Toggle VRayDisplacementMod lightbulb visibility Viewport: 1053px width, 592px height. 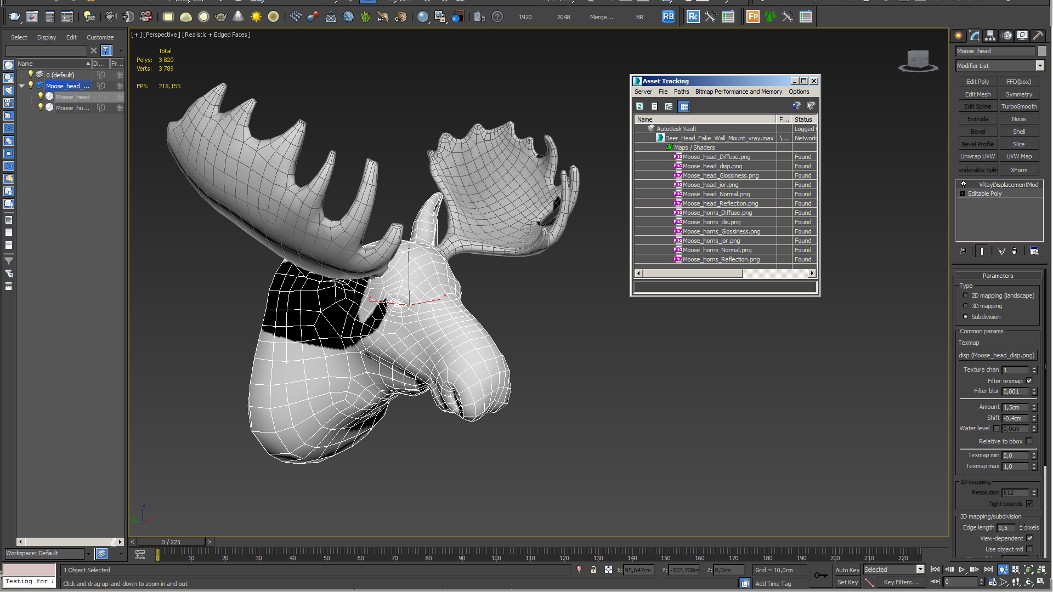[964, 185]
